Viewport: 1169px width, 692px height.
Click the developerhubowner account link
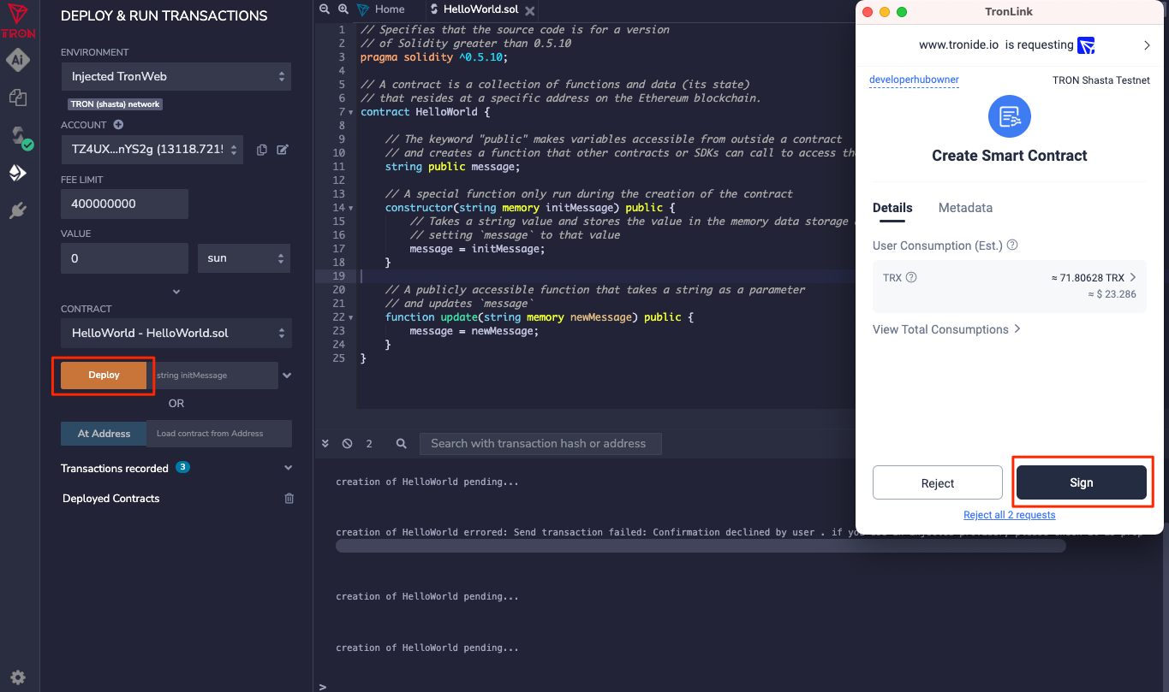pyautogui.click(x=914, y=80)
